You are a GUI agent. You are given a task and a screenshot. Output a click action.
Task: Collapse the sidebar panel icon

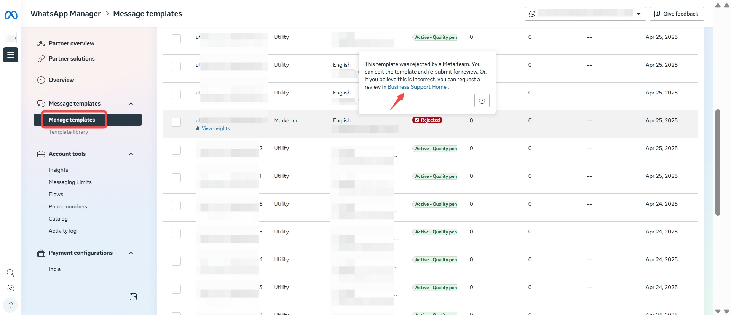pos(133,297)
